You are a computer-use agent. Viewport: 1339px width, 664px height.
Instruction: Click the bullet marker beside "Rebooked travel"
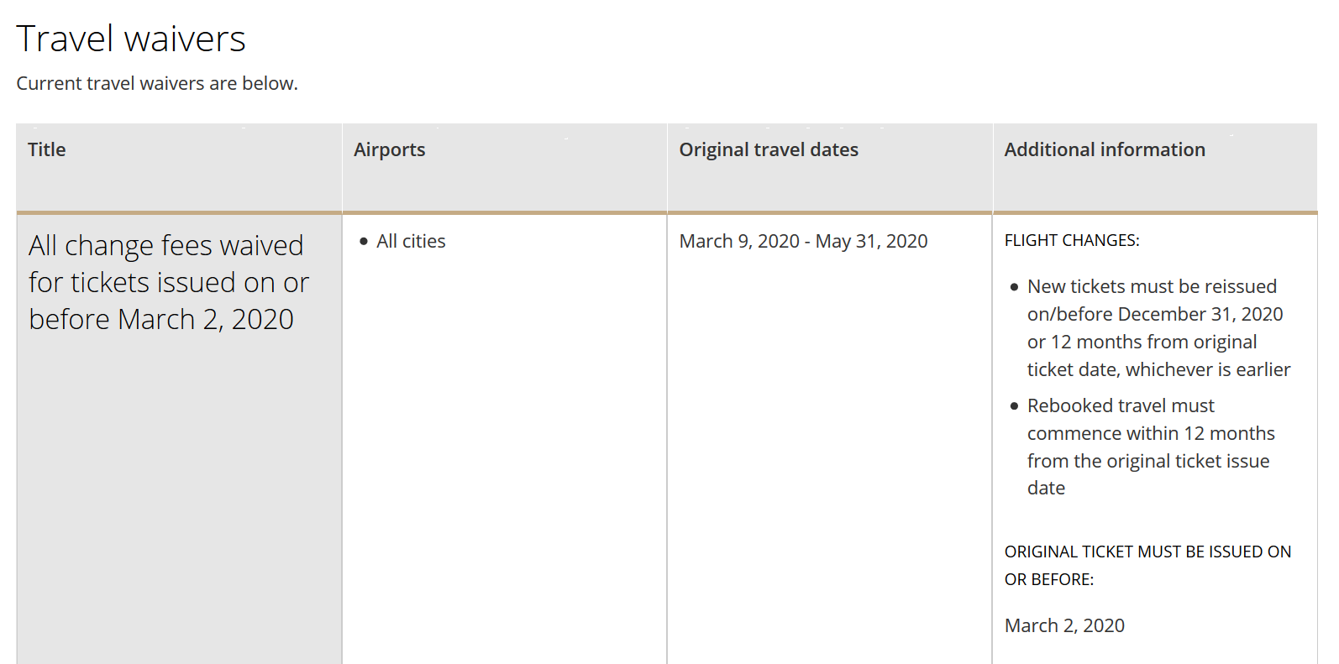pyautogui.click(x=1015, y=406)
